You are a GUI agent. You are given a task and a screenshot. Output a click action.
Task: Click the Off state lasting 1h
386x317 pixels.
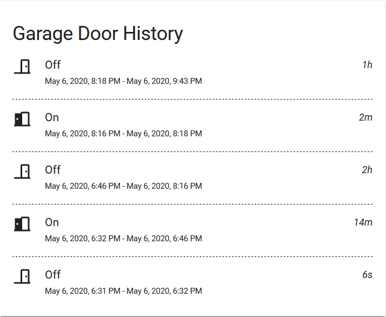[x=52, y=65]
